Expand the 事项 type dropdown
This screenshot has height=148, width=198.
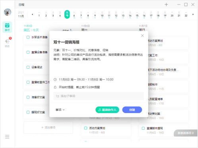tap(60, 110)
